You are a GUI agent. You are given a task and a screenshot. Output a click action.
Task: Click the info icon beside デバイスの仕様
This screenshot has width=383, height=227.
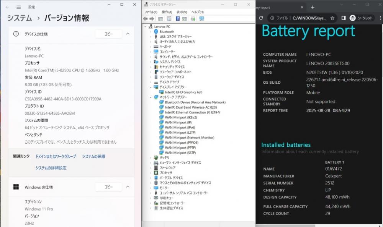pyautogui.click(x=16, y=34)
